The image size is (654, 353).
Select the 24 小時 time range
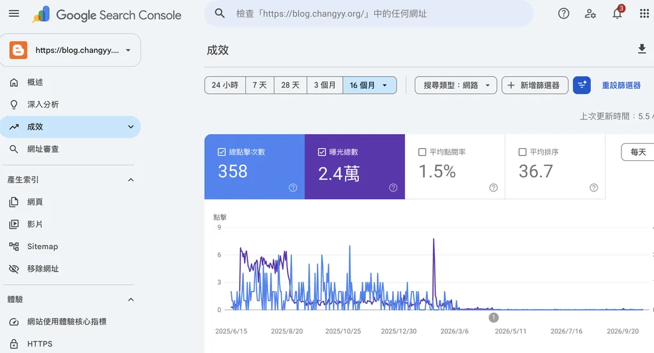[225, 85]
